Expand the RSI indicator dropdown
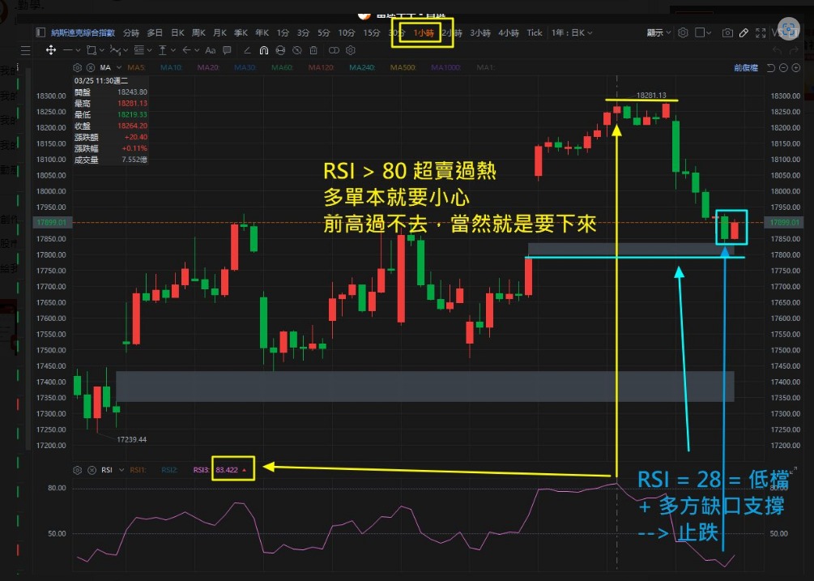Screen dimensions: 814x581 pyautogui.click(x=121, y=470)
